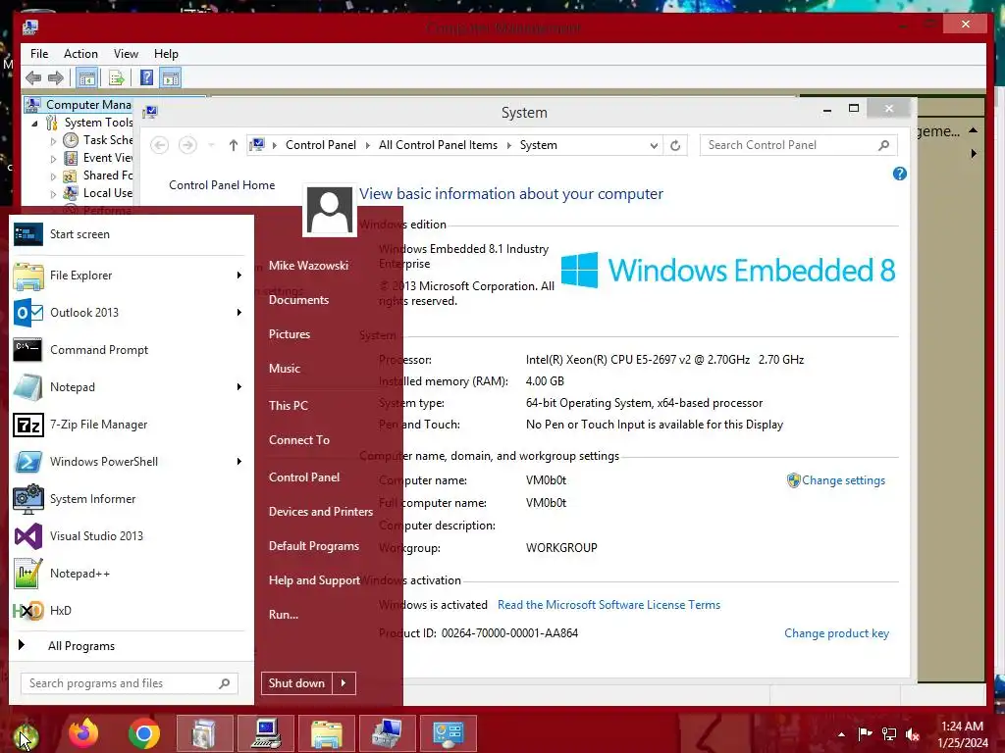Click Search programs and files box
The height and width of the screenshot is (753, 1005).
(129, 683)
